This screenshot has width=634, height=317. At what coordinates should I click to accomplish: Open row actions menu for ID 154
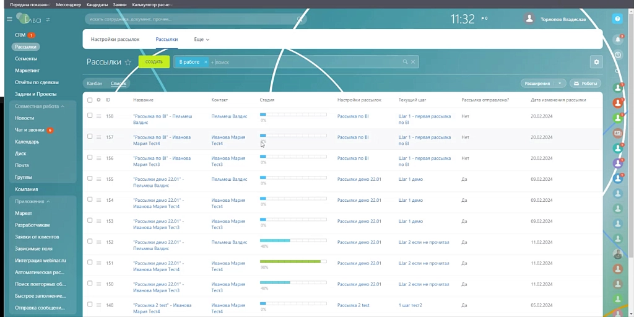[x=98, y=200]
